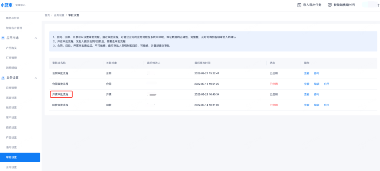Screen dimensions: 380x171
Task: Open 合同设置 in the sidebar
Action: click(x=12, y=167)
